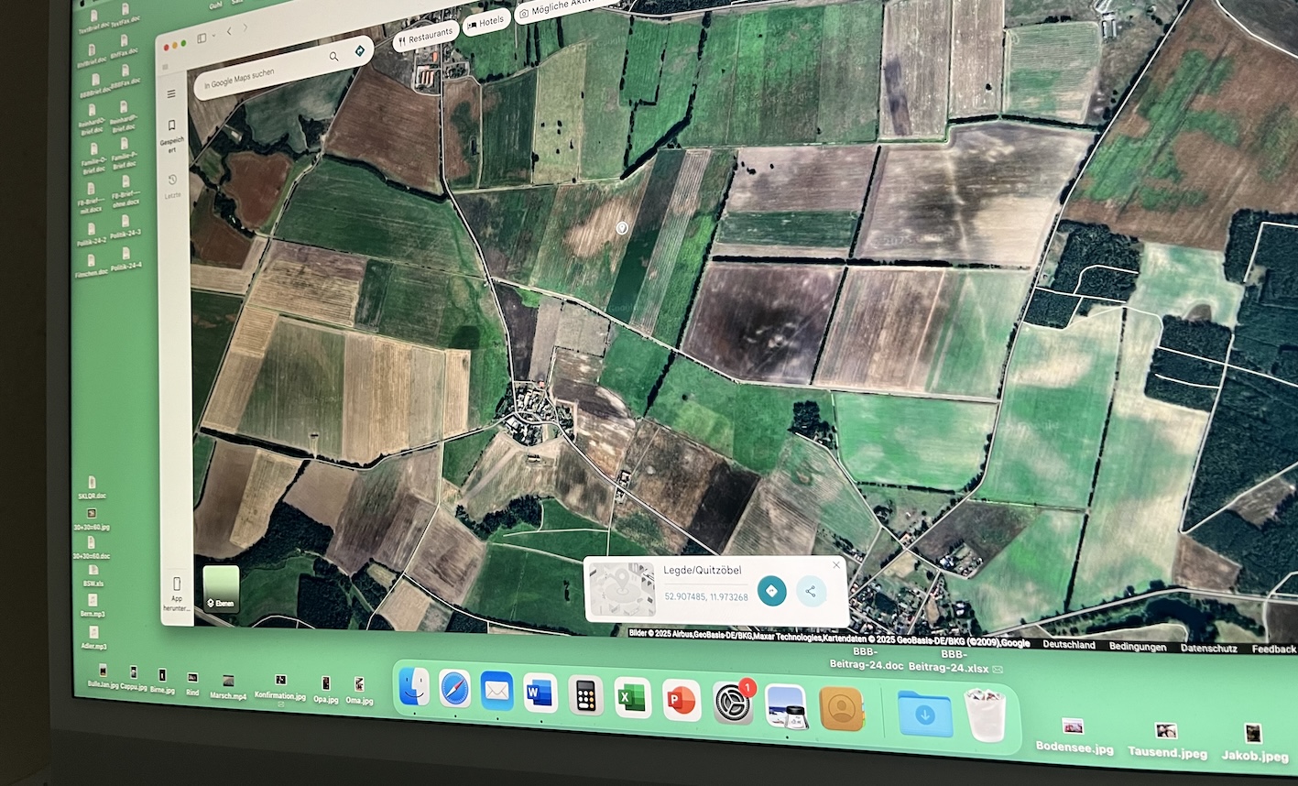The height and width of the screenshot is (786, 1298).
Task: Select the Jakob.jpeg desktop file
Action: (1254, 745)
